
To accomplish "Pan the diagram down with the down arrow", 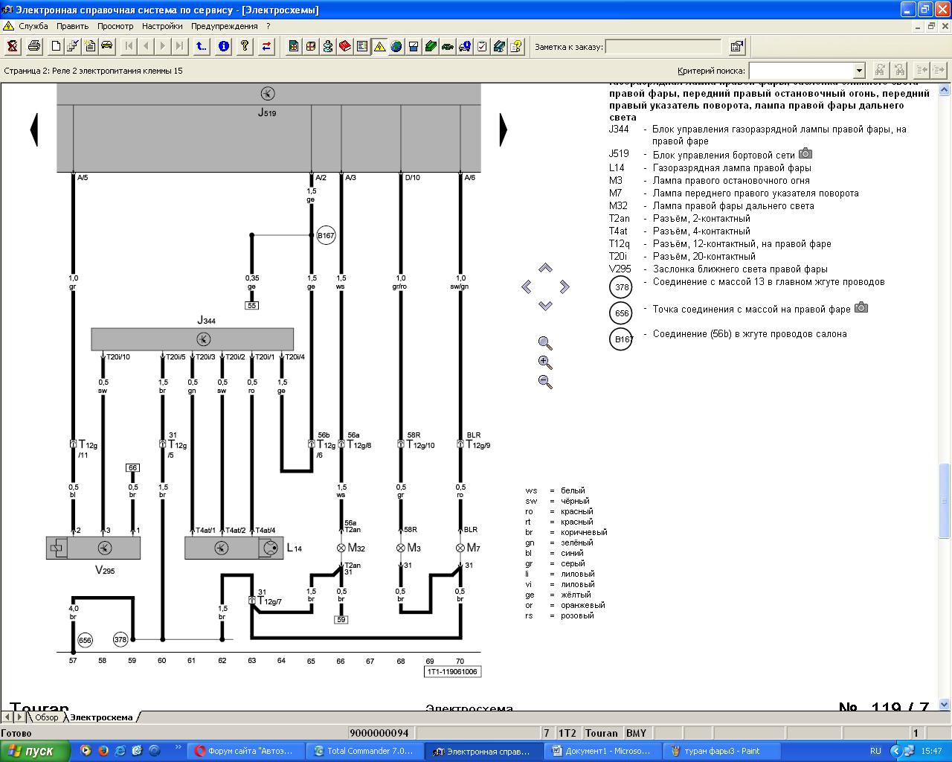I will tap(545, 305).
